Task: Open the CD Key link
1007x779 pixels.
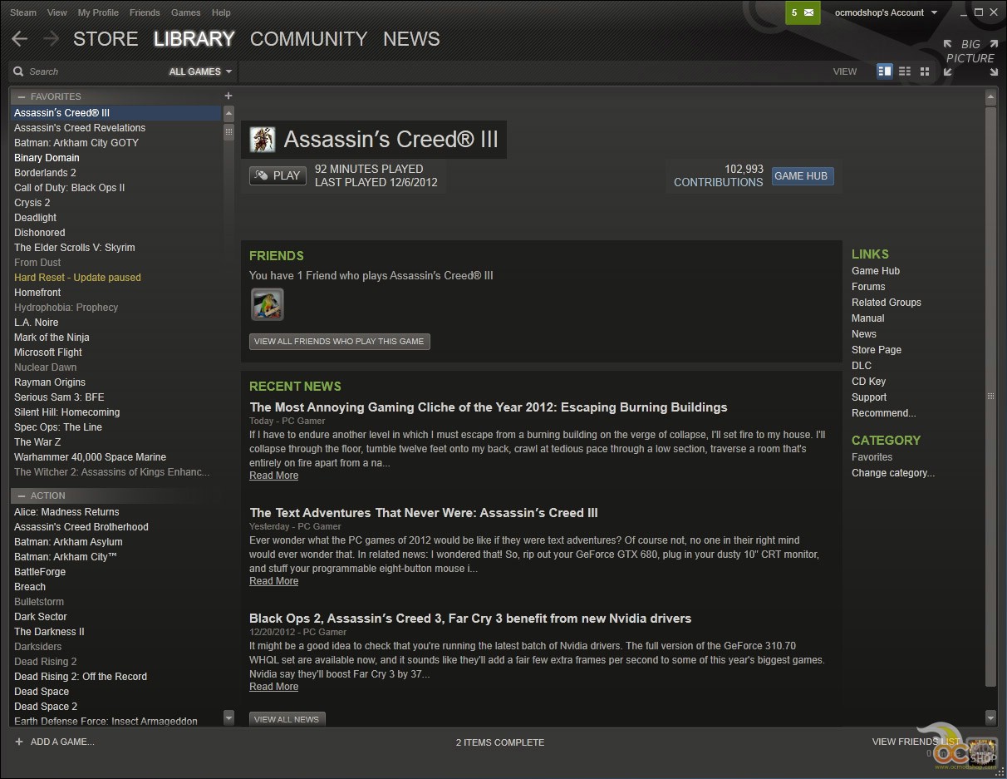Action: (x=869, y=382)
